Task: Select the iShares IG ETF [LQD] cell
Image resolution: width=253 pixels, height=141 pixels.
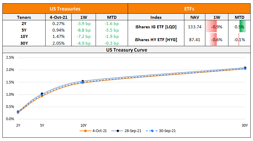Action: pos(156,27)
